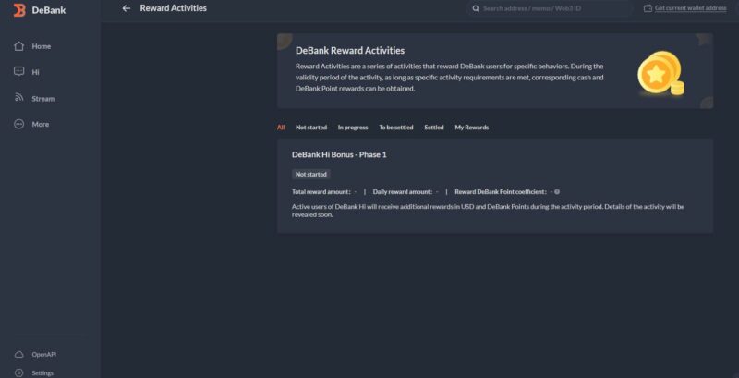Click the Reward Activities page title

point(173,8)
